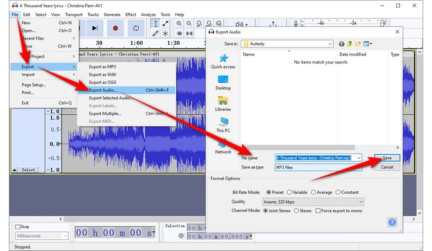Open Quick access in the dialog sidebar
This screenshot has width=432, height=251.
pos(223,62)
